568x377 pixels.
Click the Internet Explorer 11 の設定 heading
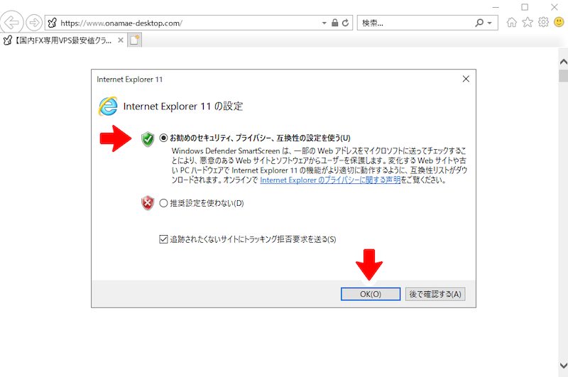click(183, 106)
